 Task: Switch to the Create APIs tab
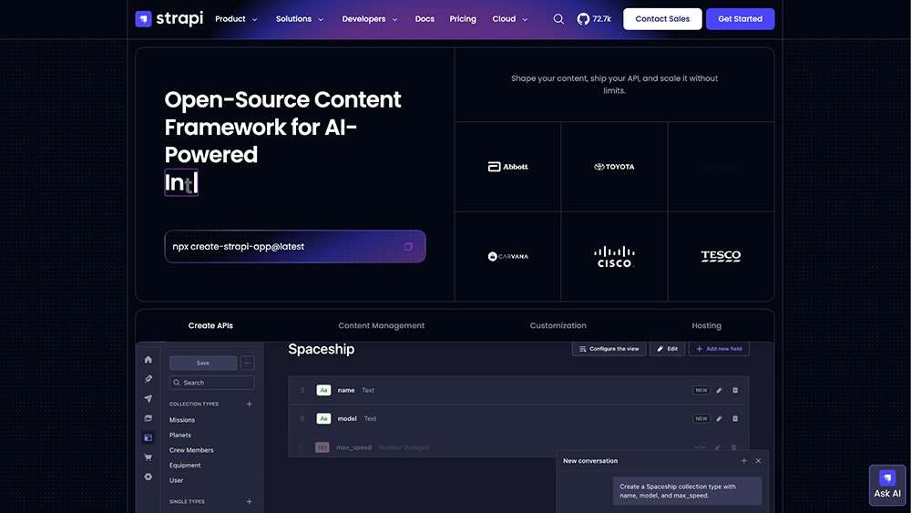210,325
